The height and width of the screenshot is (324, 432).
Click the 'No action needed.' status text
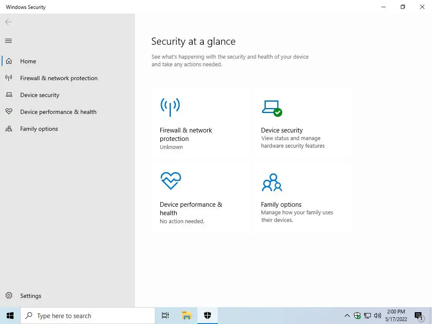(x=182, y=221)
